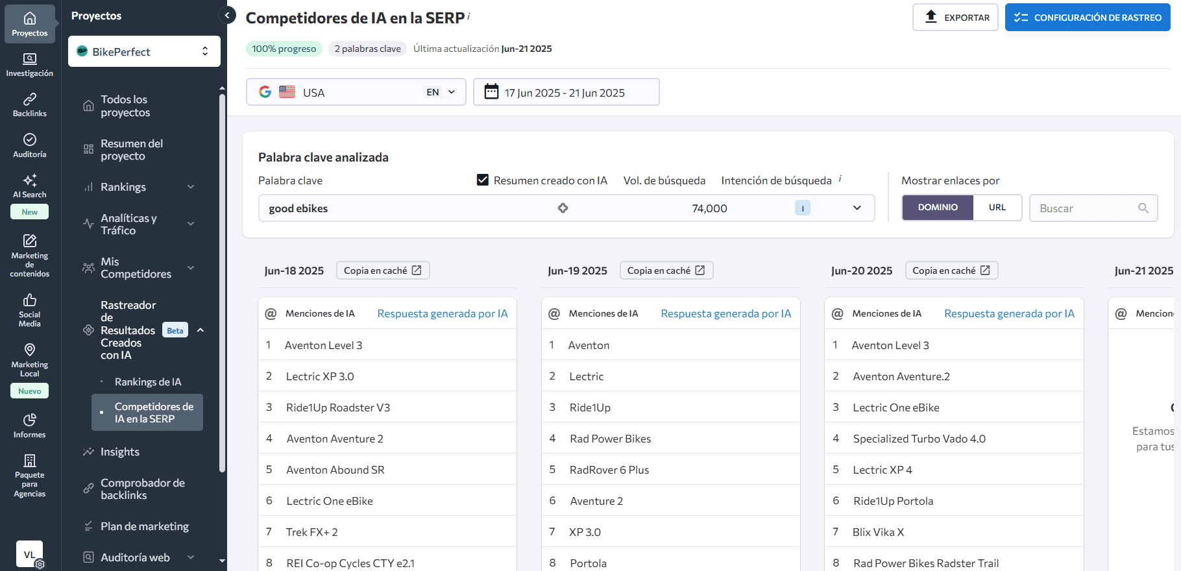
Task: Expand the Auditoría web chevron
Action: (x=191, y=557)
